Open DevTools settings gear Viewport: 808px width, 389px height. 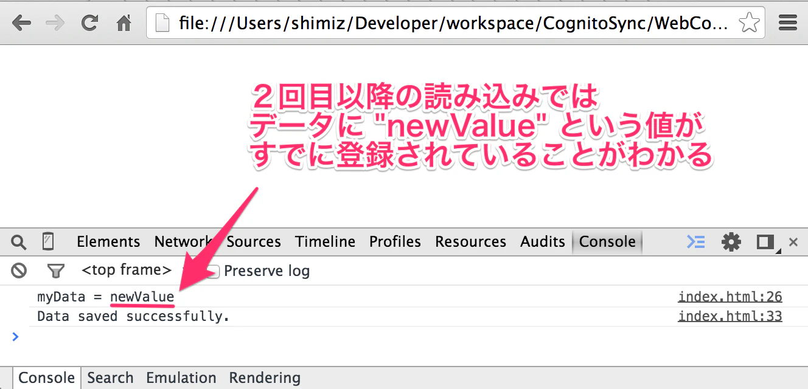731,242
